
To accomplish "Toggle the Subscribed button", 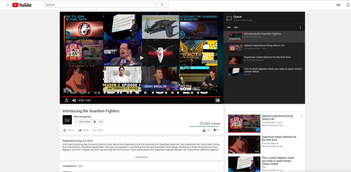I will (x=83, y=122).
